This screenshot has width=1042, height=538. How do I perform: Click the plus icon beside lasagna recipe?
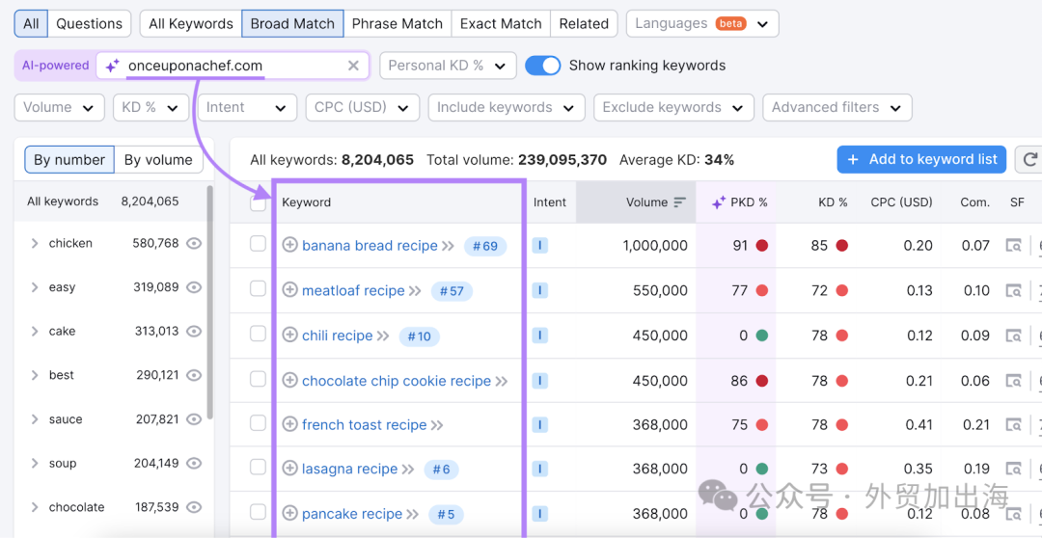click(289, 469)
